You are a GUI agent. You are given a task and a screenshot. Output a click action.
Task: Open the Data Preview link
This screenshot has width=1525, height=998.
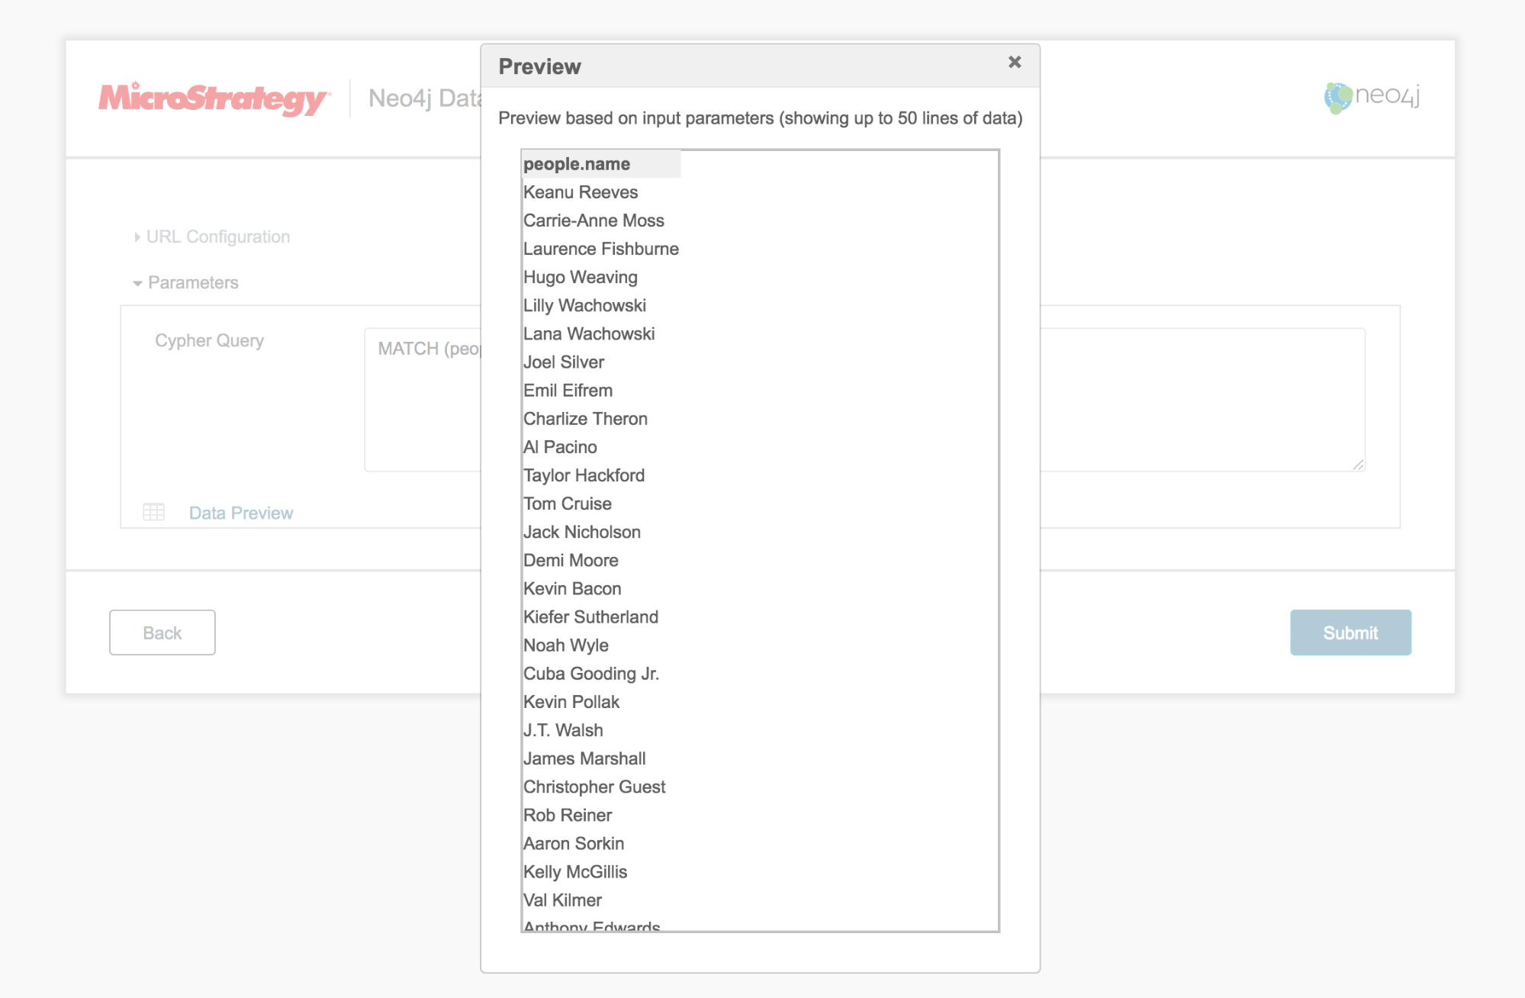240,513
